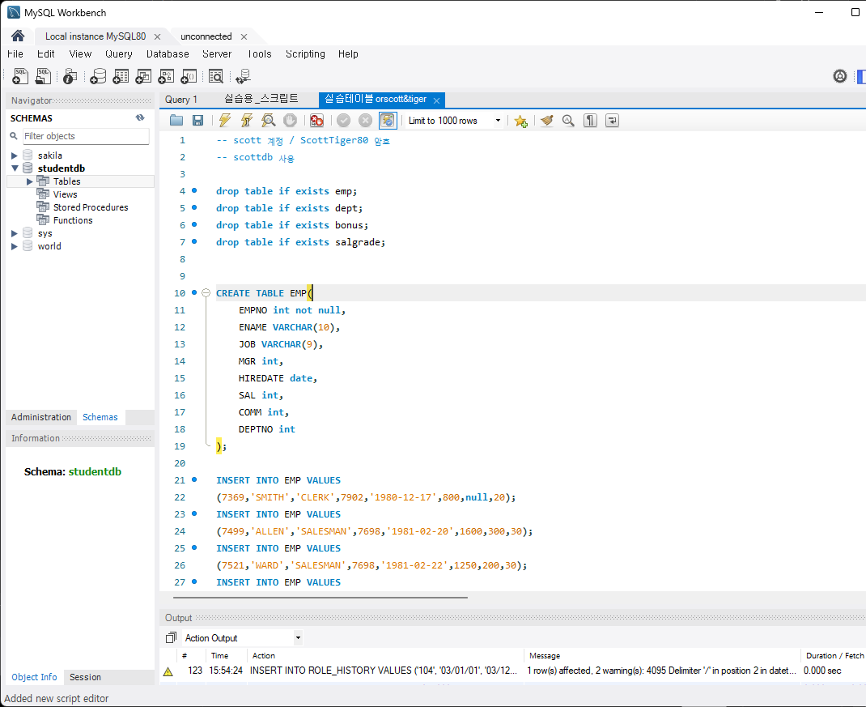Collapse the studentdb schema
866x707 pixels.
(x=15, y=168)
